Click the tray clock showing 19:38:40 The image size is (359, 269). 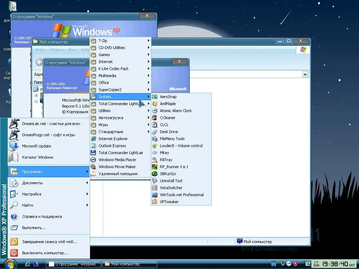pyautogui.click(x=334, y=264)
